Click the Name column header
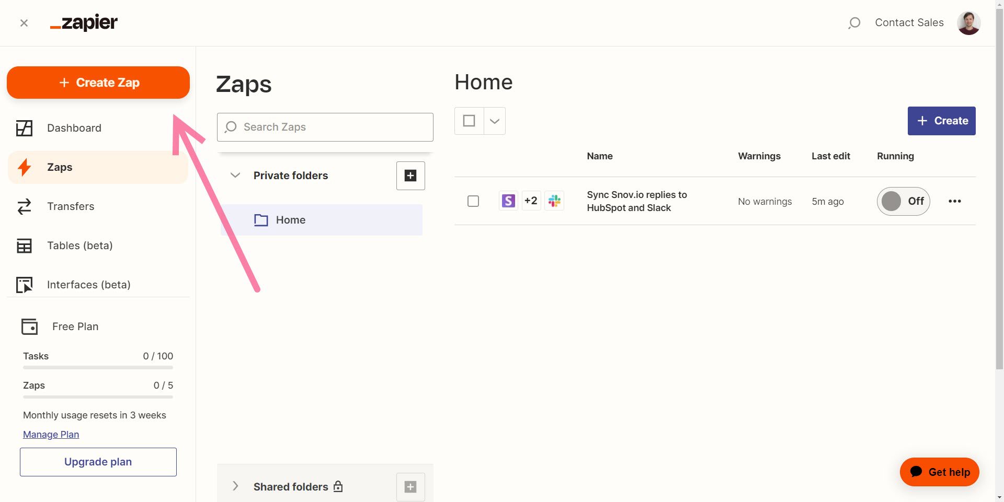This screenshot has height=502, width=1004. point(600,156)
